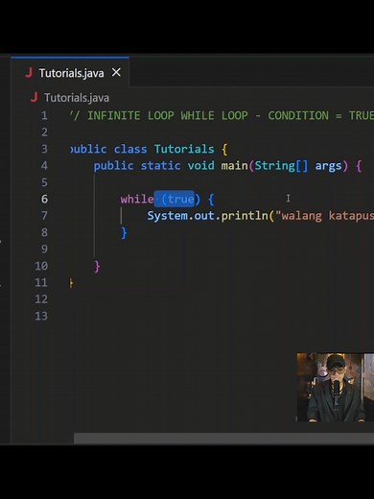Viewport: 374px width, 499px height.
Task: Open Tutorials.java in the breadcrumb path
Action: 77,98
